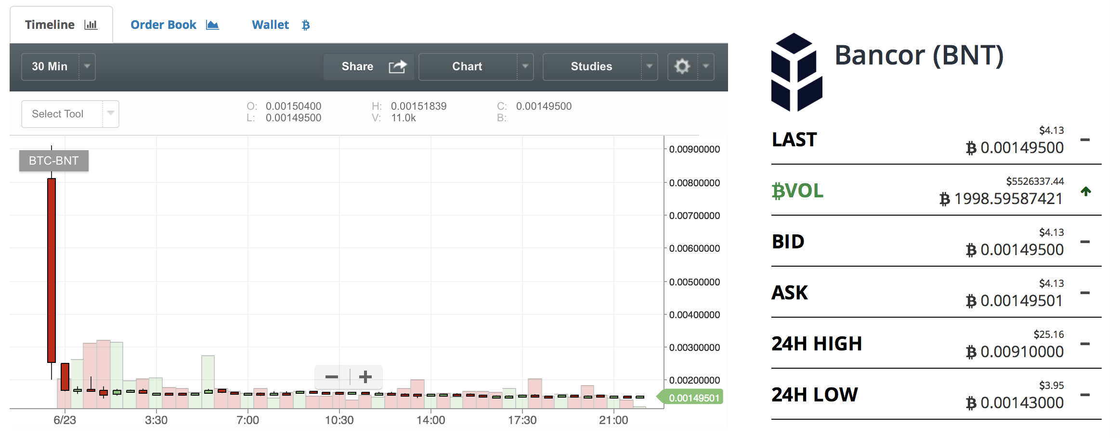The image size is (1120, 438).
Task: Click the Bancor logo icon
Action: (x=796, y=72)
